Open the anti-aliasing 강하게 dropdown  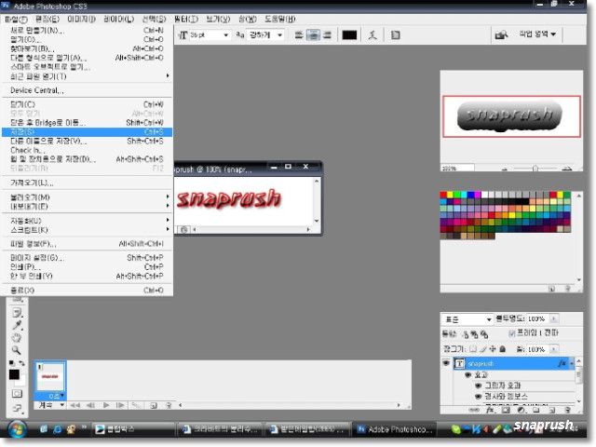pos(279,35)
